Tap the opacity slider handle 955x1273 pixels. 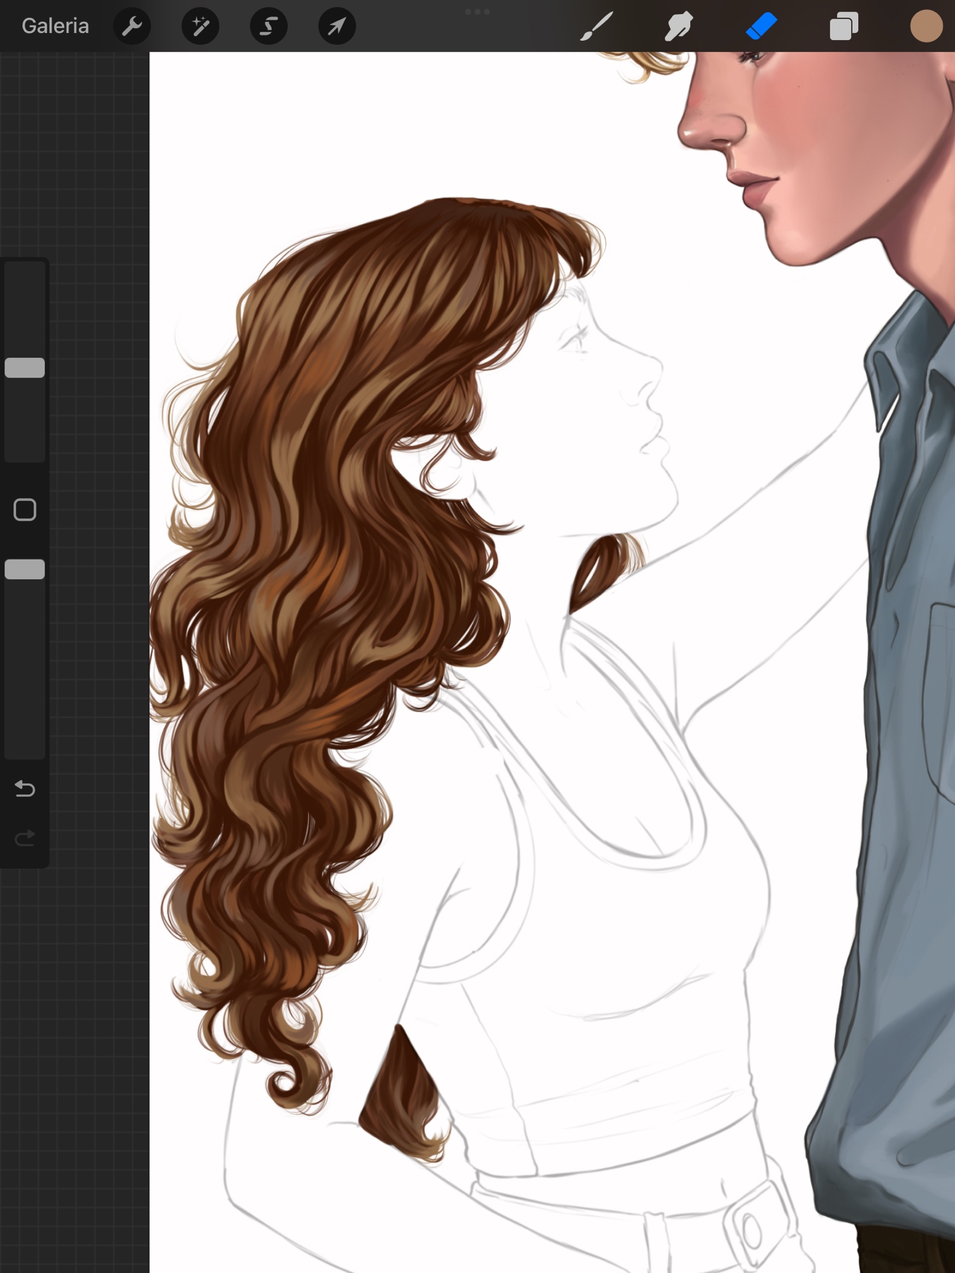[25, 569]
